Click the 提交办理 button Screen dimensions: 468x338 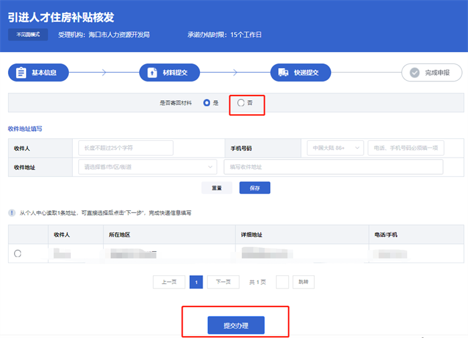(x=236, y=325)
